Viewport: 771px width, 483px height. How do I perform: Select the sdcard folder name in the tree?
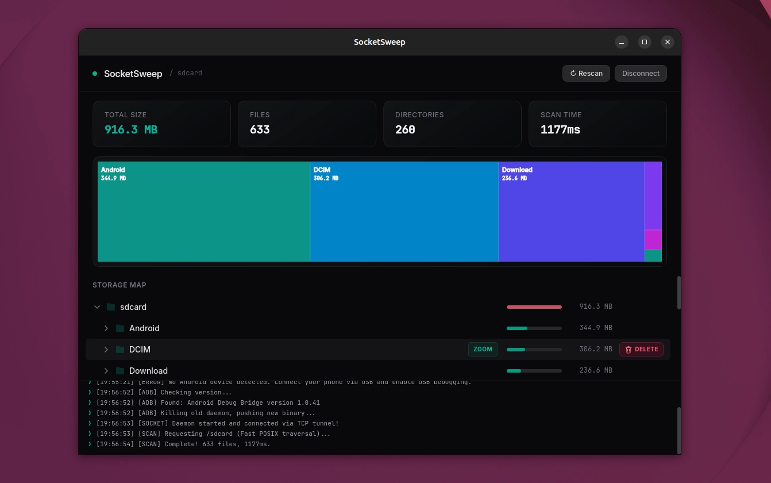[x=133, y=307]
